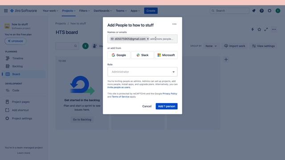Click the Create button
The width and height of the screenshot is (285, 160).
[151, 11]
